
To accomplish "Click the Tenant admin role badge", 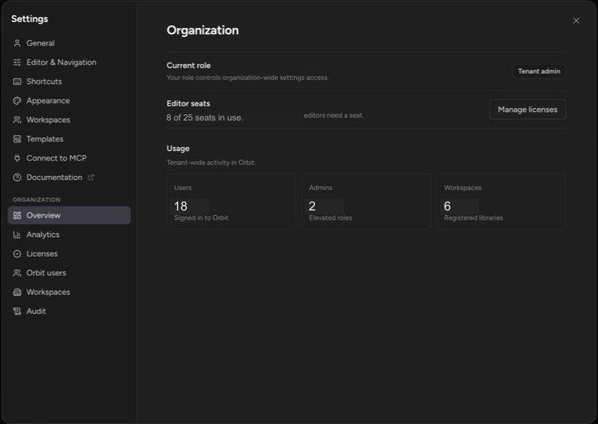I will click(x=539, y=71).
